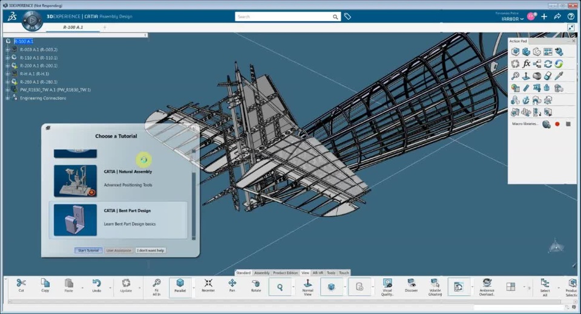Screen dimensions: 581x314
Task: Click the Cut scissors tool
Action: click(x=21, y=285)
